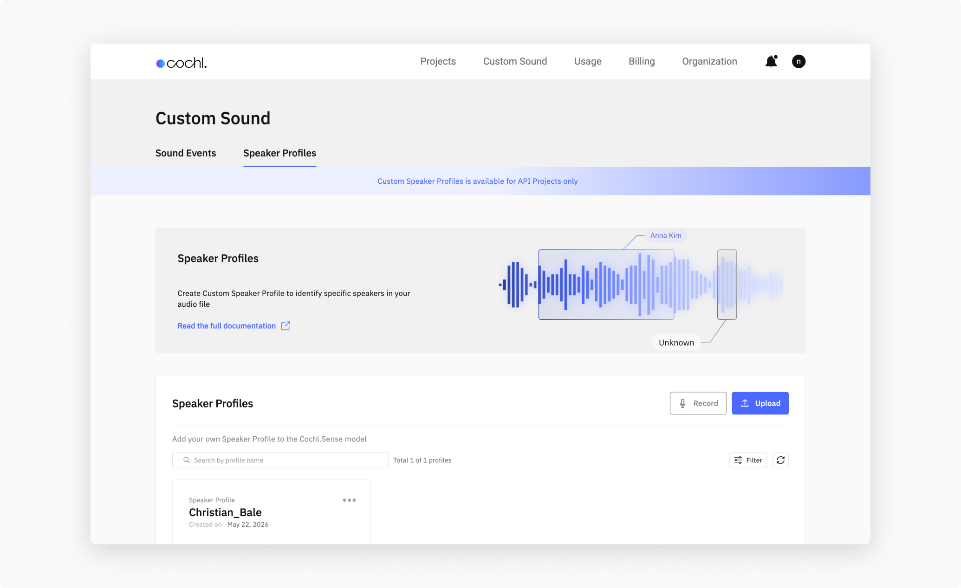Open Custom Sound in the top navigation

(515, 61)
